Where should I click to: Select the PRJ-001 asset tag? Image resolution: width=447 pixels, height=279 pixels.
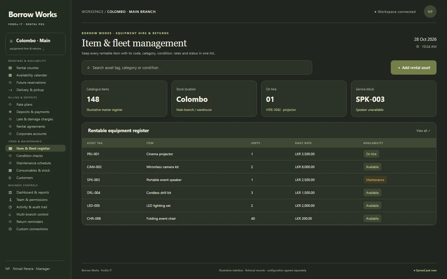pyautogui.click(x=93, y=154)
